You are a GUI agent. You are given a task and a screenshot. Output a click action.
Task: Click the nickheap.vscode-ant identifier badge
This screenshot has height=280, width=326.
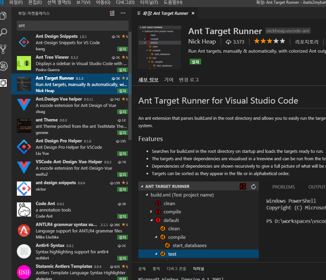[288, 31]
